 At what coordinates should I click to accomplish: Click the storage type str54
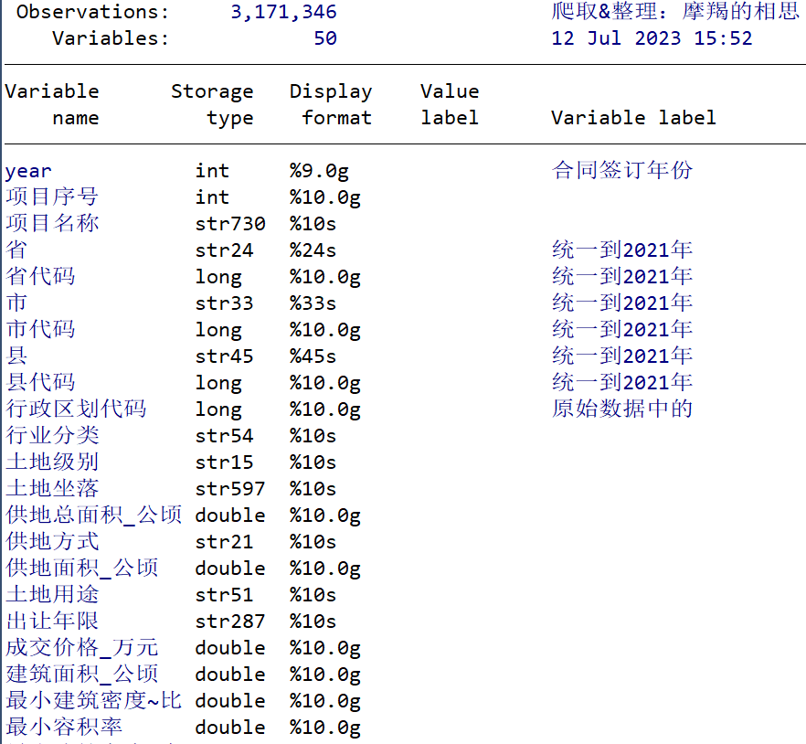tap(224, 435)
